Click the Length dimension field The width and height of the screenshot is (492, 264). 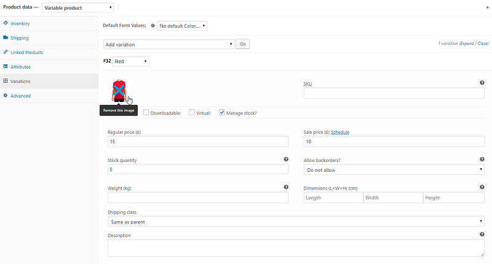(333, 198)
